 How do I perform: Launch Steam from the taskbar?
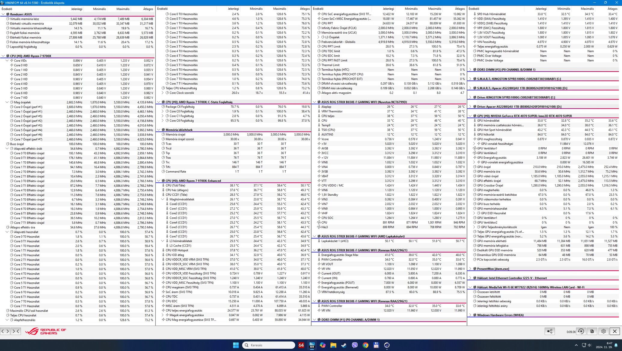(344, 345)
